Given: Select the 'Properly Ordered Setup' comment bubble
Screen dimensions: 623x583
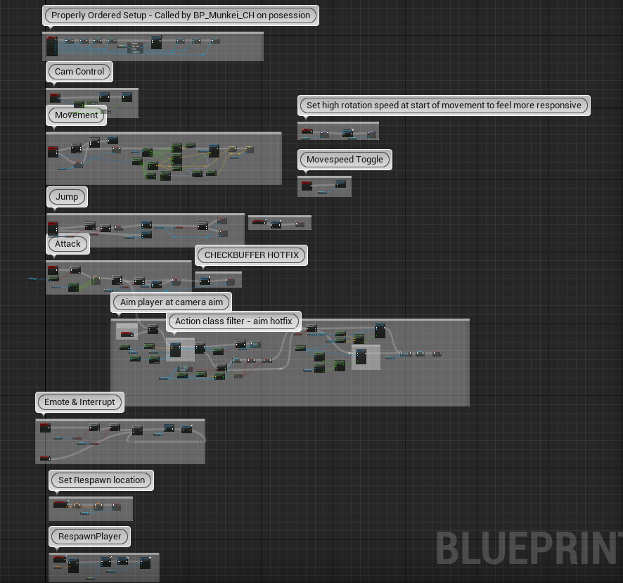Looking at the screenshot, I should 181,15.
